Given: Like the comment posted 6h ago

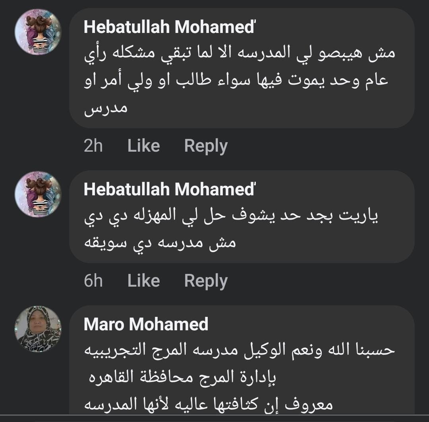Looking at the screenshot, I should click(143, 281).
